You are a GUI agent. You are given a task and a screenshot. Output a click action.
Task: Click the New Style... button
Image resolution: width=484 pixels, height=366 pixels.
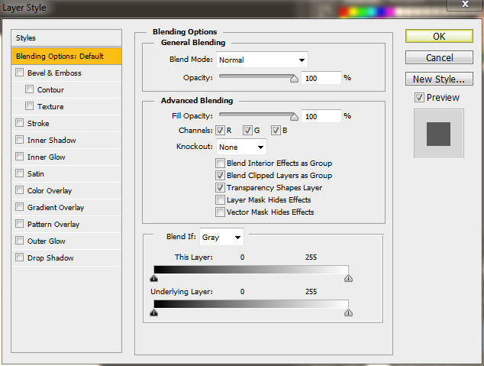tap(439, 79)
